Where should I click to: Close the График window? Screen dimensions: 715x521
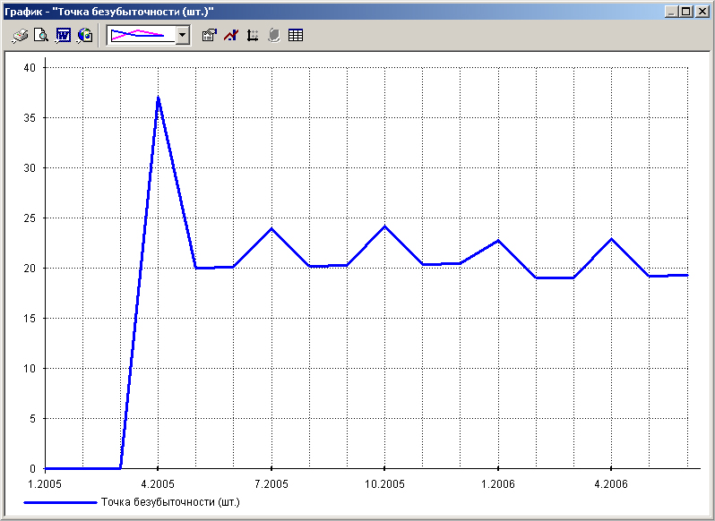pos(702,12)
